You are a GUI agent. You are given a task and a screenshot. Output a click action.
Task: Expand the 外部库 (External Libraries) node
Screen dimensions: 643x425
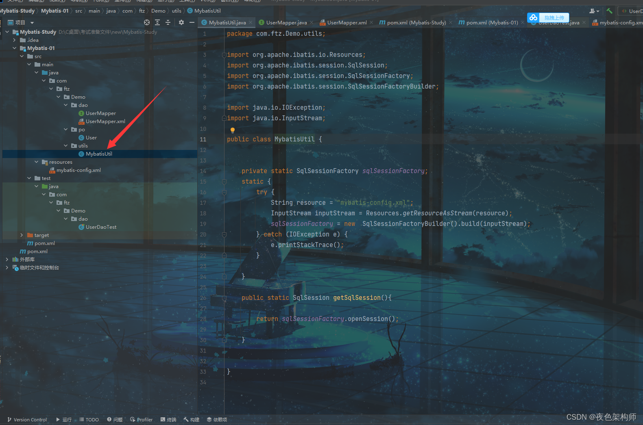pos(7,259)
